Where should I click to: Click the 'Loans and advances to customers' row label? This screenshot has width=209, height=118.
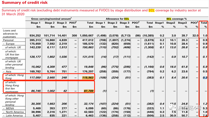click(x=10, y=33)
